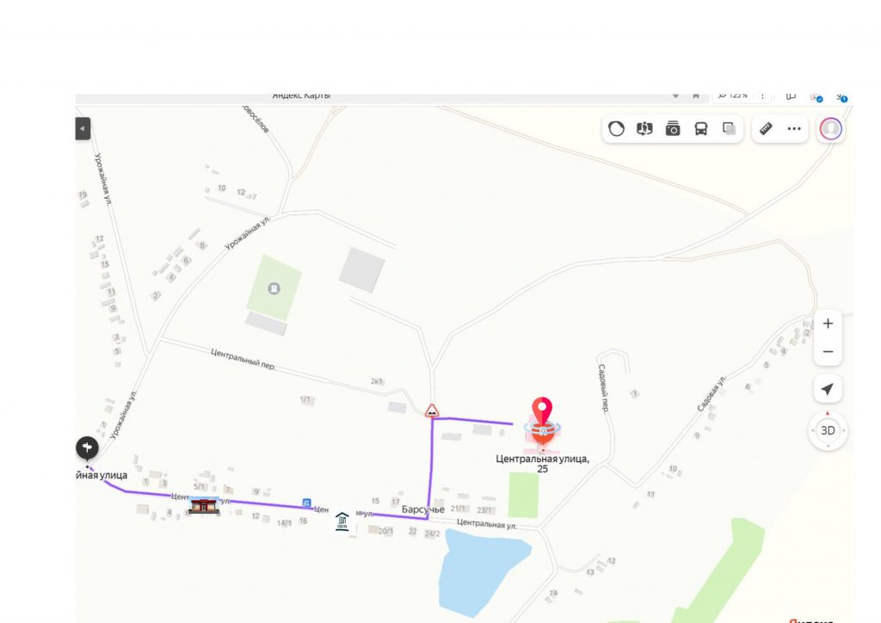The height and width of the screenshot is (623, 881).
Task: Open the shop building icon on map
Action: (204, 505)
